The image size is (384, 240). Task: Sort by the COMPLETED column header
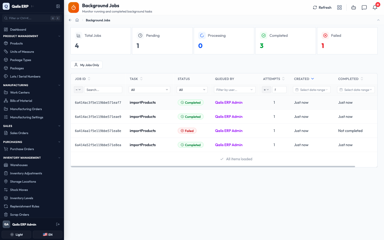coord(351,79)
